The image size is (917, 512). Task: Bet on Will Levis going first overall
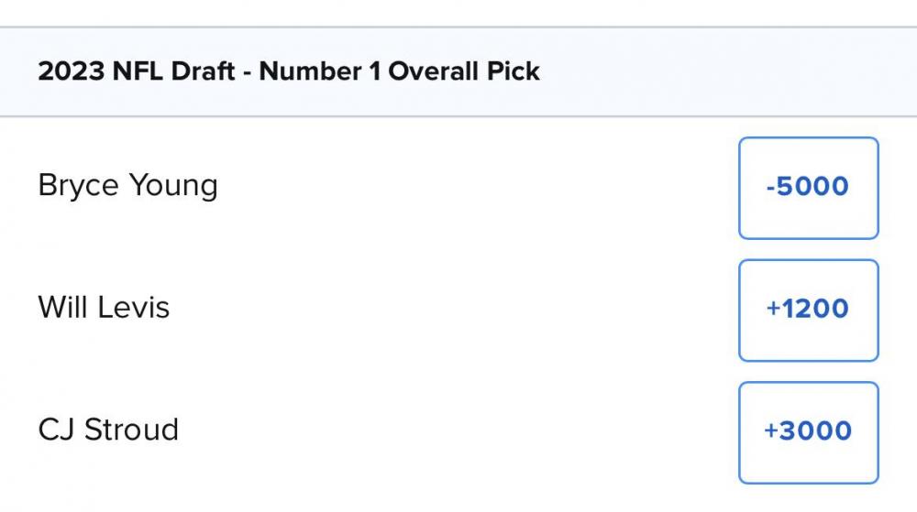coord(808,310)
